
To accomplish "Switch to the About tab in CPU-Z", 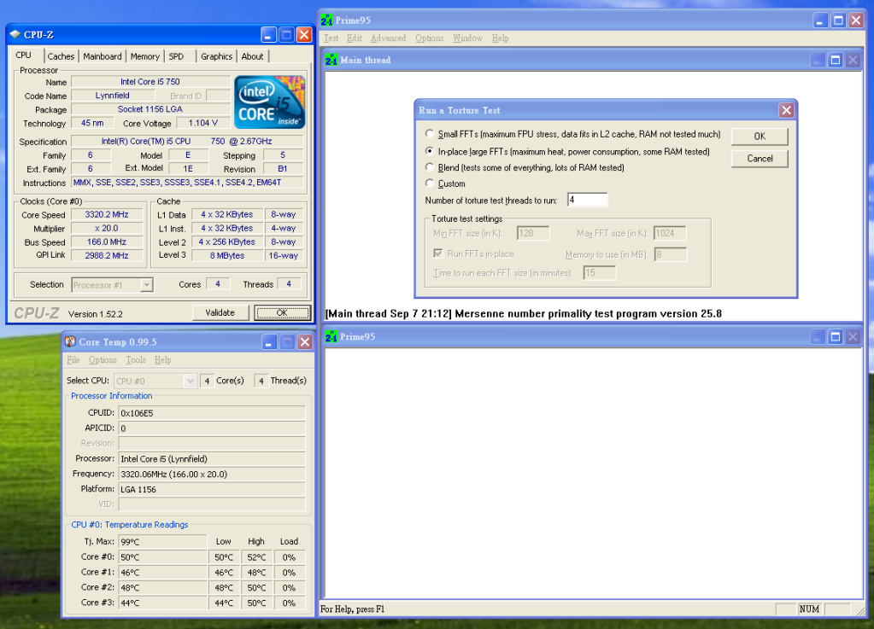I will click(253, 56).
